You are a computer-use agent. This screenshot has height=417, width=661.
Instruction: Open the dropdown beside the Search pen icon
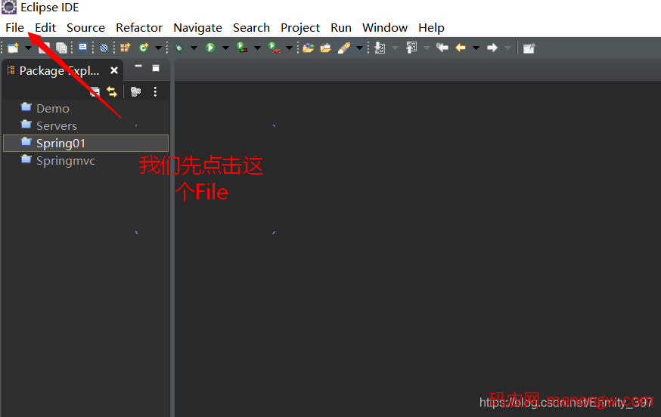[x=359, y=48]
